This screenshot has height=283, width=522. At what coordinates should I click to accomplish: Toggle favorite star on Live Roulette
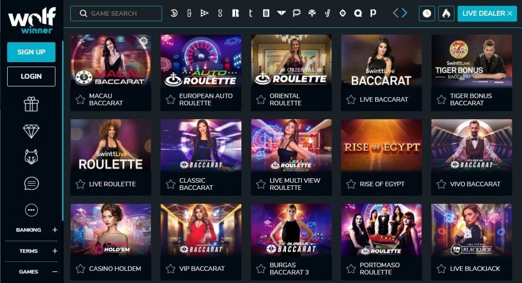pyautogui.click(x=80, y=184)
